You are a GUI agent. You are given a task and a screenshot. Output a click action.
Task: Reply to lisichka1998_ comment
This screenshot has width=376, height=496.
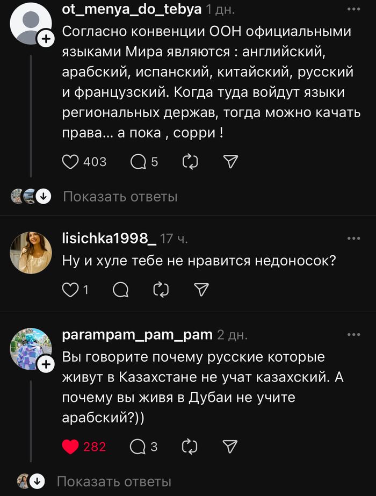click(x=121, y=290)
